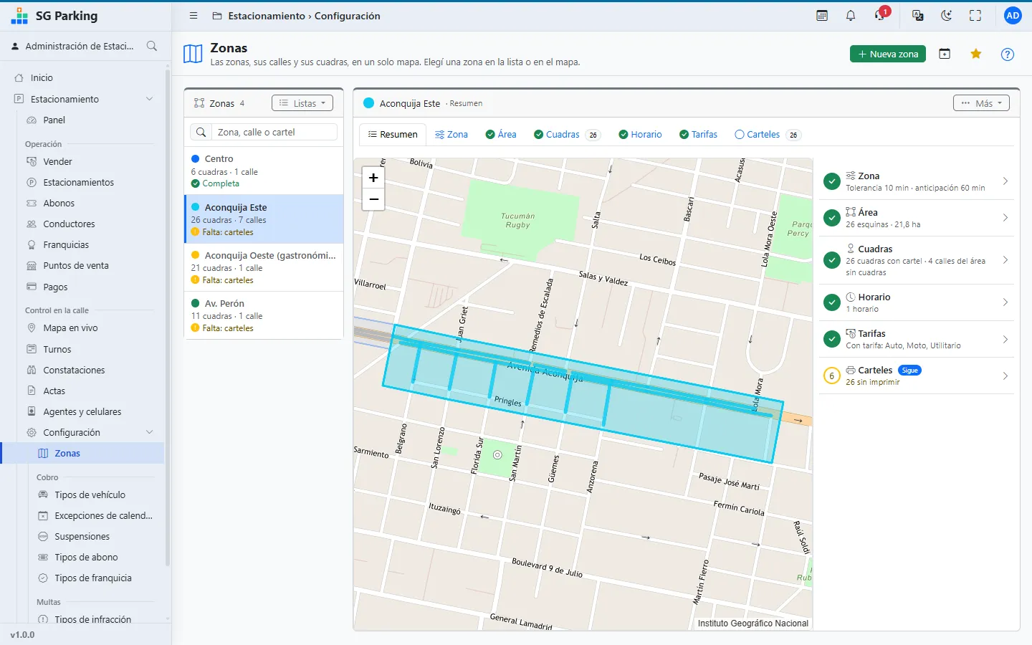
Task: Collapse the Configuración sidebar section
Action: click(x=149, y=432)
